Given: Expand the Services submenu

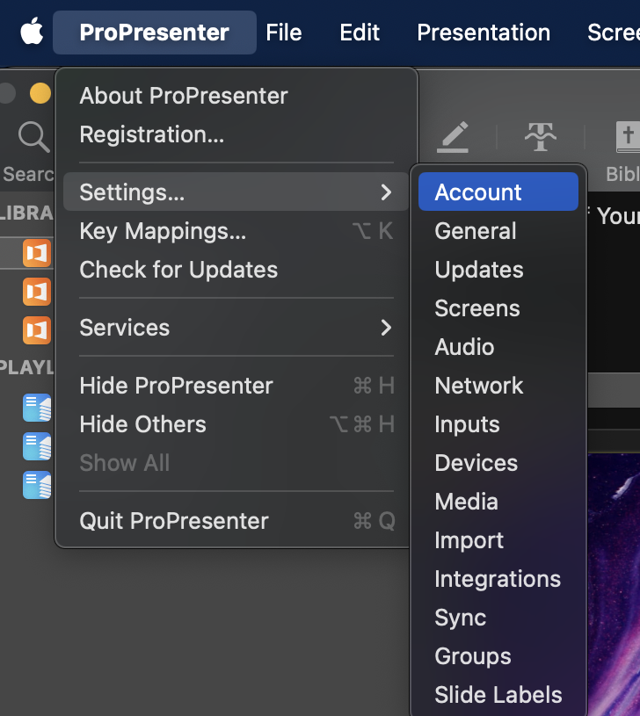Looking at the screenshot, I should tap(236, 328).
